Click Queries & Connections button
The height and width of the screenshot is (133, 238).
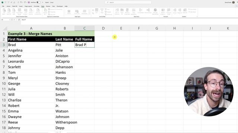tap(55, 9)
